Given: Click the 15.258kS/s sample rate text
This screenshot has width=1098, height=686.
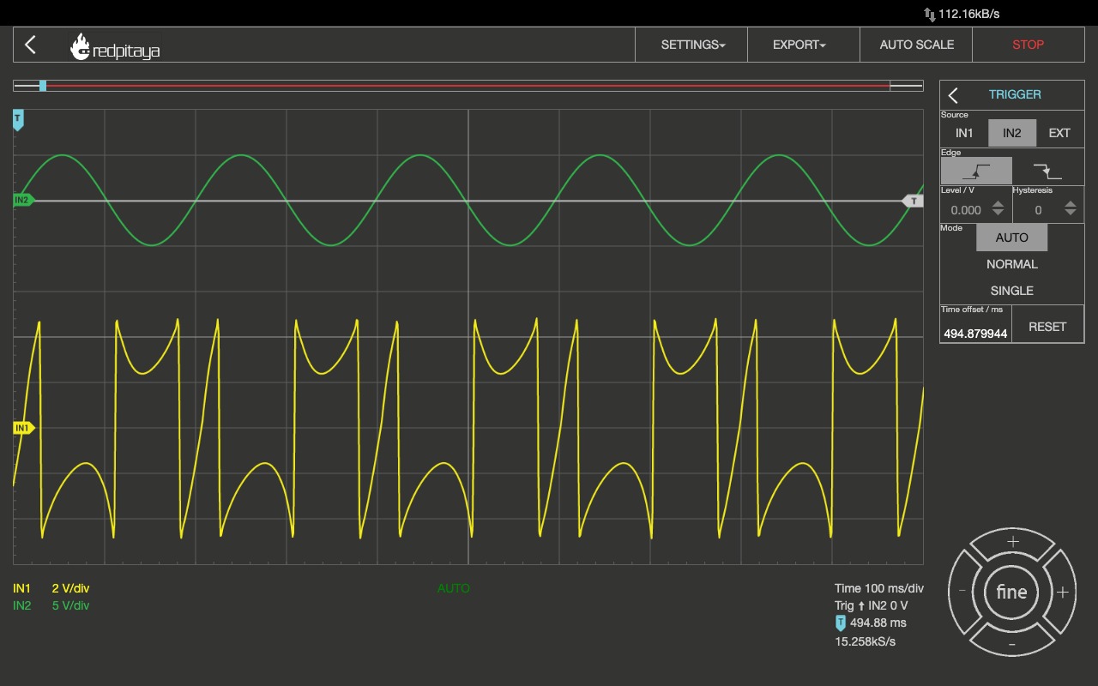Looking at the screenshot, I should [866, 641].
